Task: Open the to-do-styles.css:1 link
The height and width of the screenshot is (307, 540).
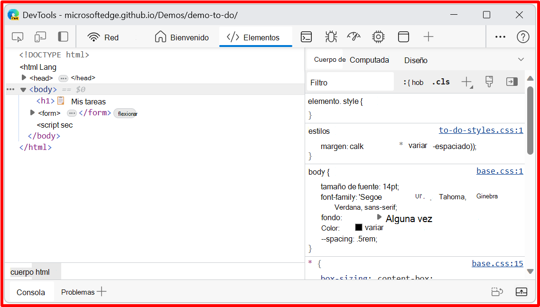Action: 481,130
